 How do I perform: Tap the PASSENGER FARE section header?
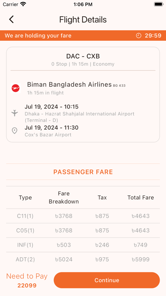(x=83, y=172)
